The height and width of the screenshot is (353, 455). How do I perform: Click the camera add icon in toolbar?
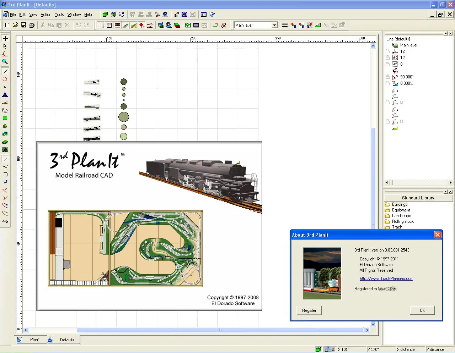pyautogui.click(x=176, y=15)
